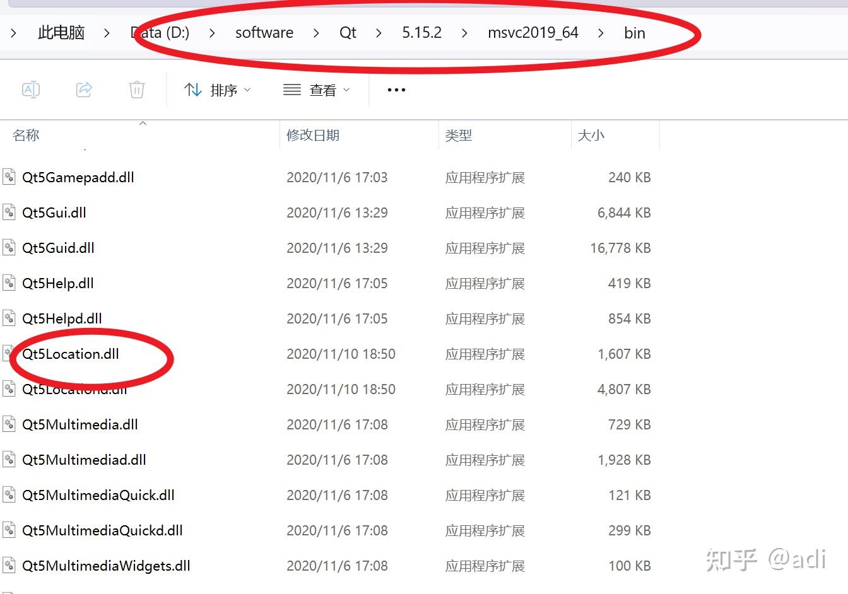Open the 查看 (View) dropdown
848x594 pixels.
click(317, 90)
